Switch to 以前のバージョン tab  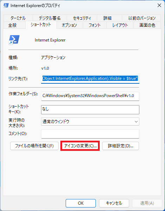[x=141, y=18]
